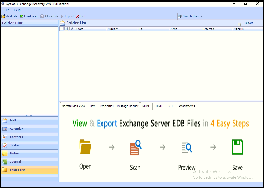Image resolution: width=264 pixels, height=188 pixels.
Task: Select Calendar in the navigation pane
Action: (x=30, y=129)
